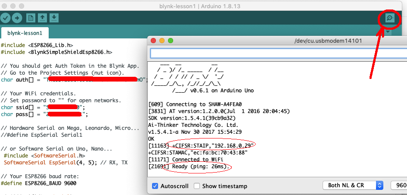
Task: Save the sketch with the down-arrow icon
Action: [54, 18]
